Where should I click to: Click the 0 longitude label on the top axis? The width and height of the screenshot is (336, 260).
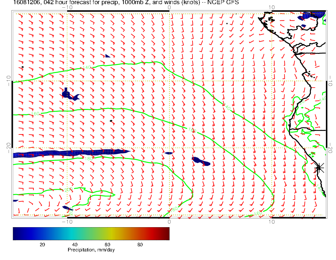(169, 7)
